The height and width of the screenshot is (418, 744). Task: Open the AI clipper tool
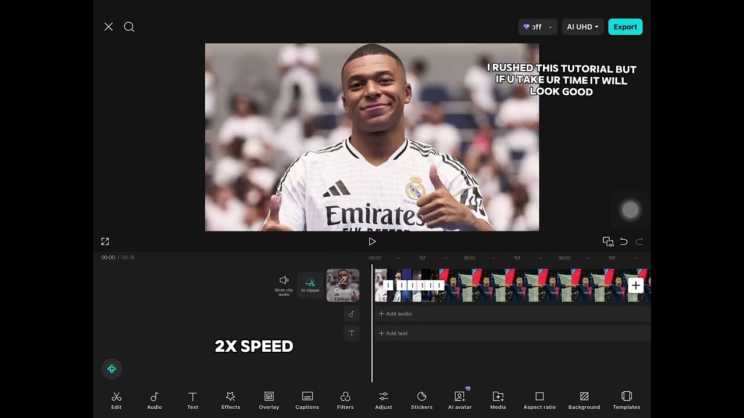(310, 285)
